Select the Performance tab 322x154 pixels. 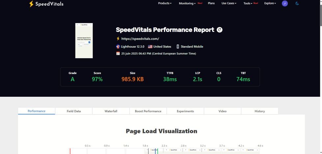coord(37,111)
